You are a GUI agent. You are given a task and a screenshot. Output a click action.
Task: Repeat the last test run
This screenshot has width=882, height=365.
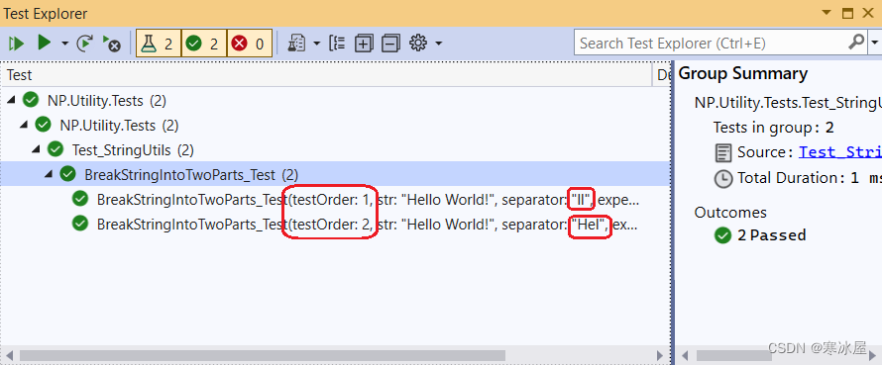(x=84, y=44)
